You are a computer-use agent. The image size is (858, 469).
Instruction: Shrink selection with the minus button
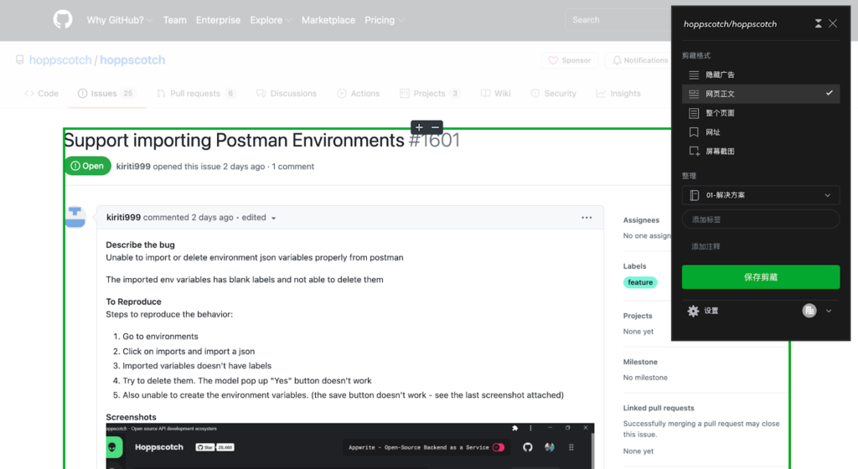coord(436,127)
